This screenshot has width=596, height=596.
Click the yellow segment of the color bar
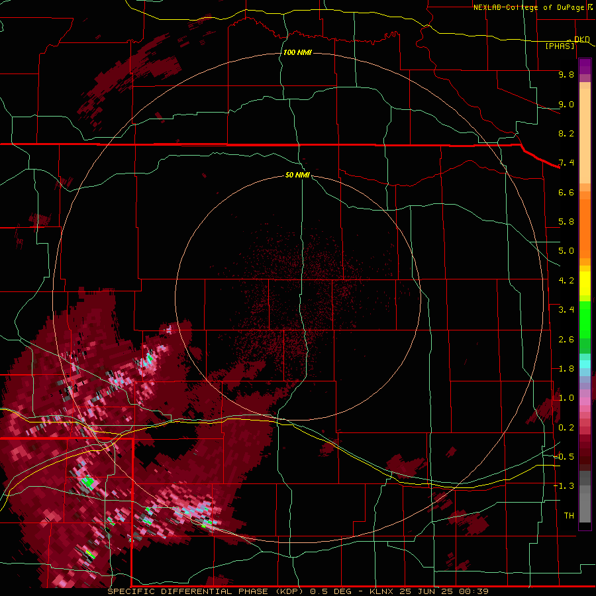pyautogui.click(x=585, y=283)
